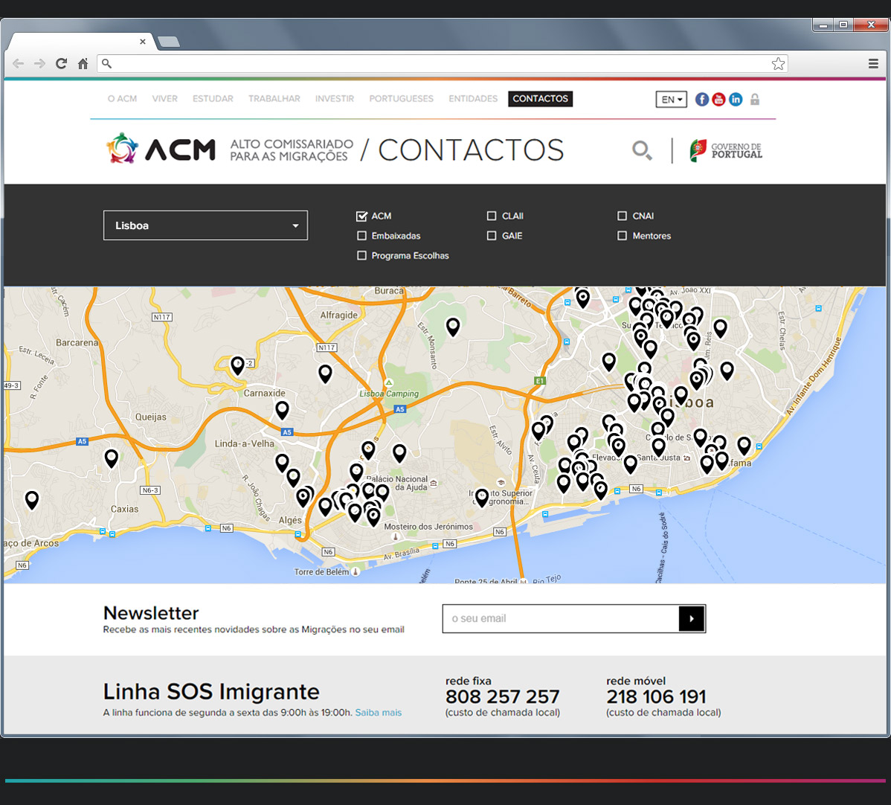Open the LinkedIn icon
Image resolution: width=891 pixels, height=805 pixels.
pos(736,98)
